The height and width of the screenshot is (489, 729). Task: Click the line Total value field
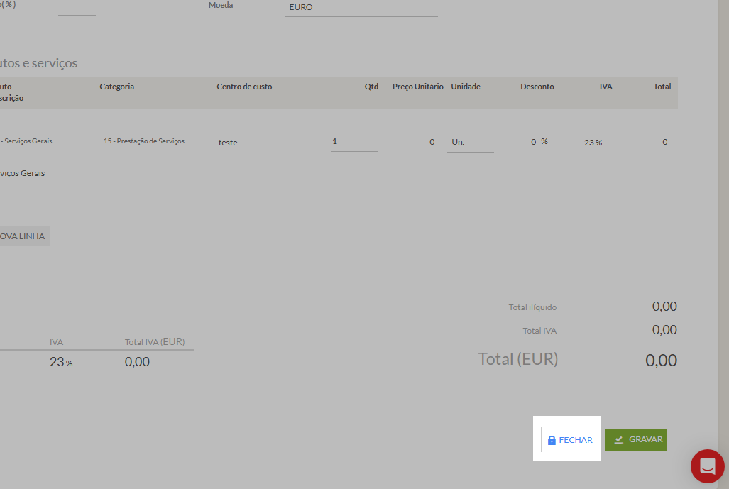[645, 142]
